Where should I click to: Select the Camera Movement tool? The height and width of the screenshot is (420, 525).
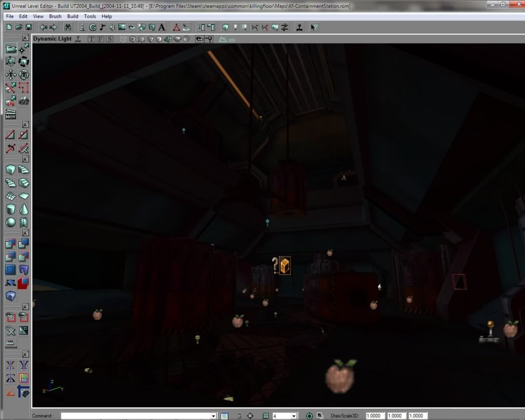point(10,49)
